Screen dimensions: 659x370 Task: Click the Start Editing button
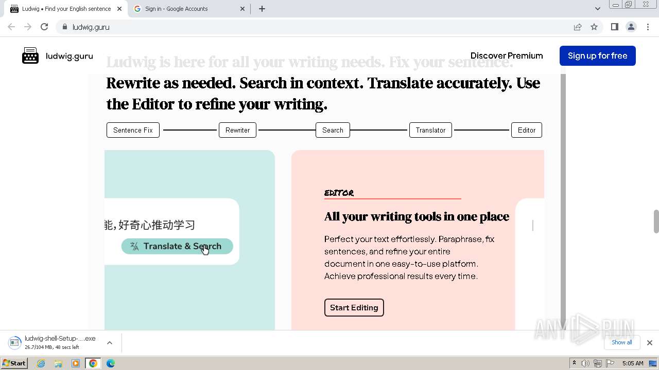354,307
